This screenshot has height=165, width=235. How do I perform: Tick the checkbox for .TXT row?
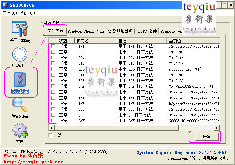tap(53, 46)
